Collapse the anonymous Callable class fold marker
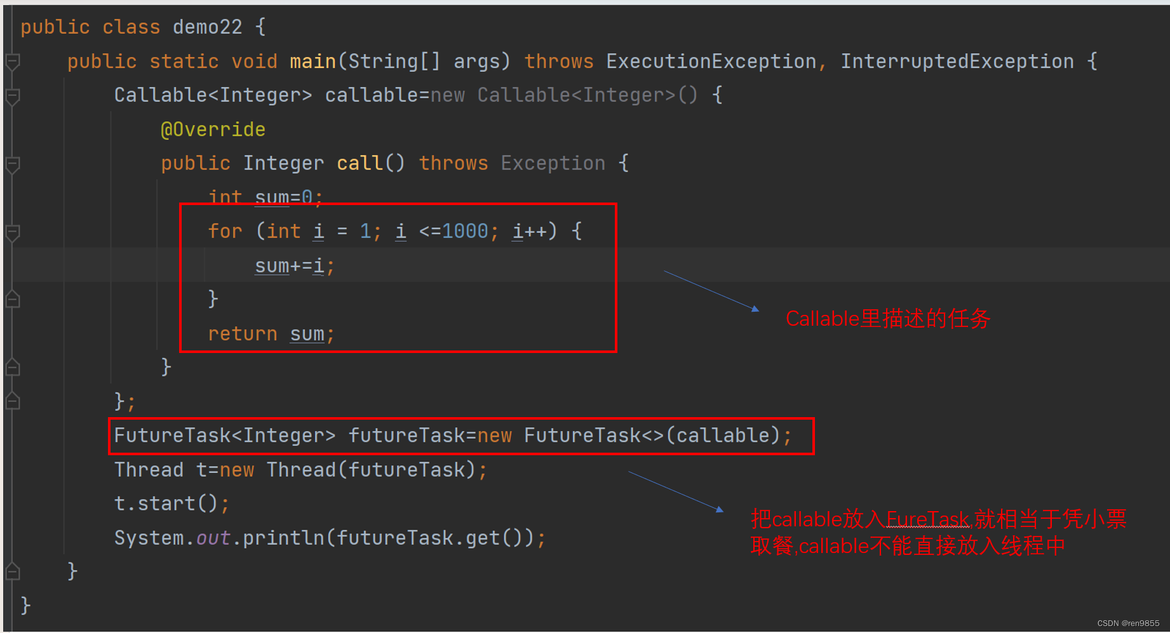This screenshot has height=633, width=1170. (x=13, y=96)
